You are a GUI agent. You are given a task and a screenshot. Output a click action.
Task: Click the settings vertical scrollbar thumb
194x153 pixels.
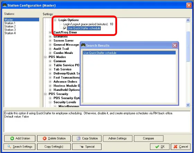(x=188, y=46)
